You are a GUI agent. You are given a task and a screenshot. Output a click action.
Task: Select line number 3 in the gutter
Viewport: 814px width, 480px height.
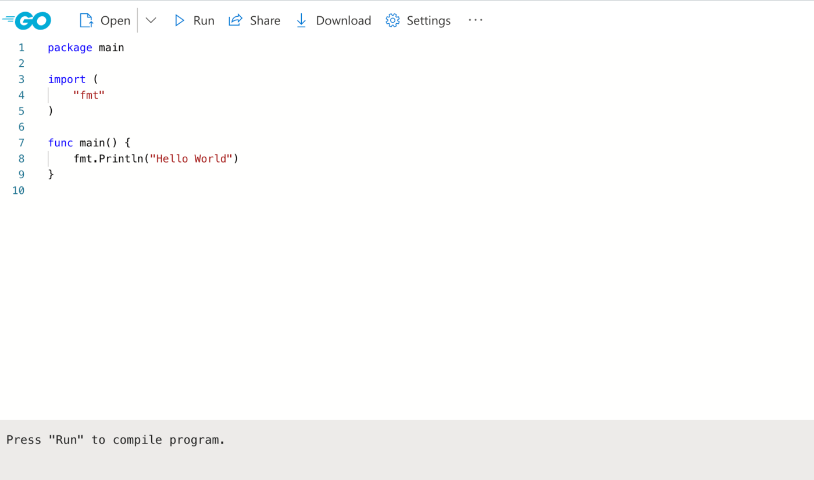(x=21, y=80)
